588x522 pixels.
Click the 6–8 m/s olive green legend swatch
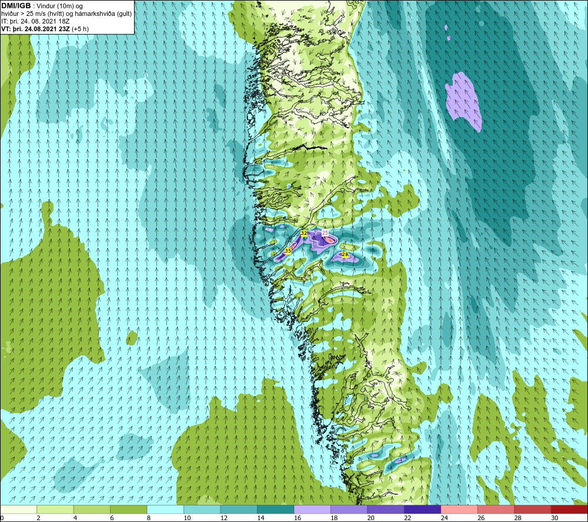pos(129,509)
